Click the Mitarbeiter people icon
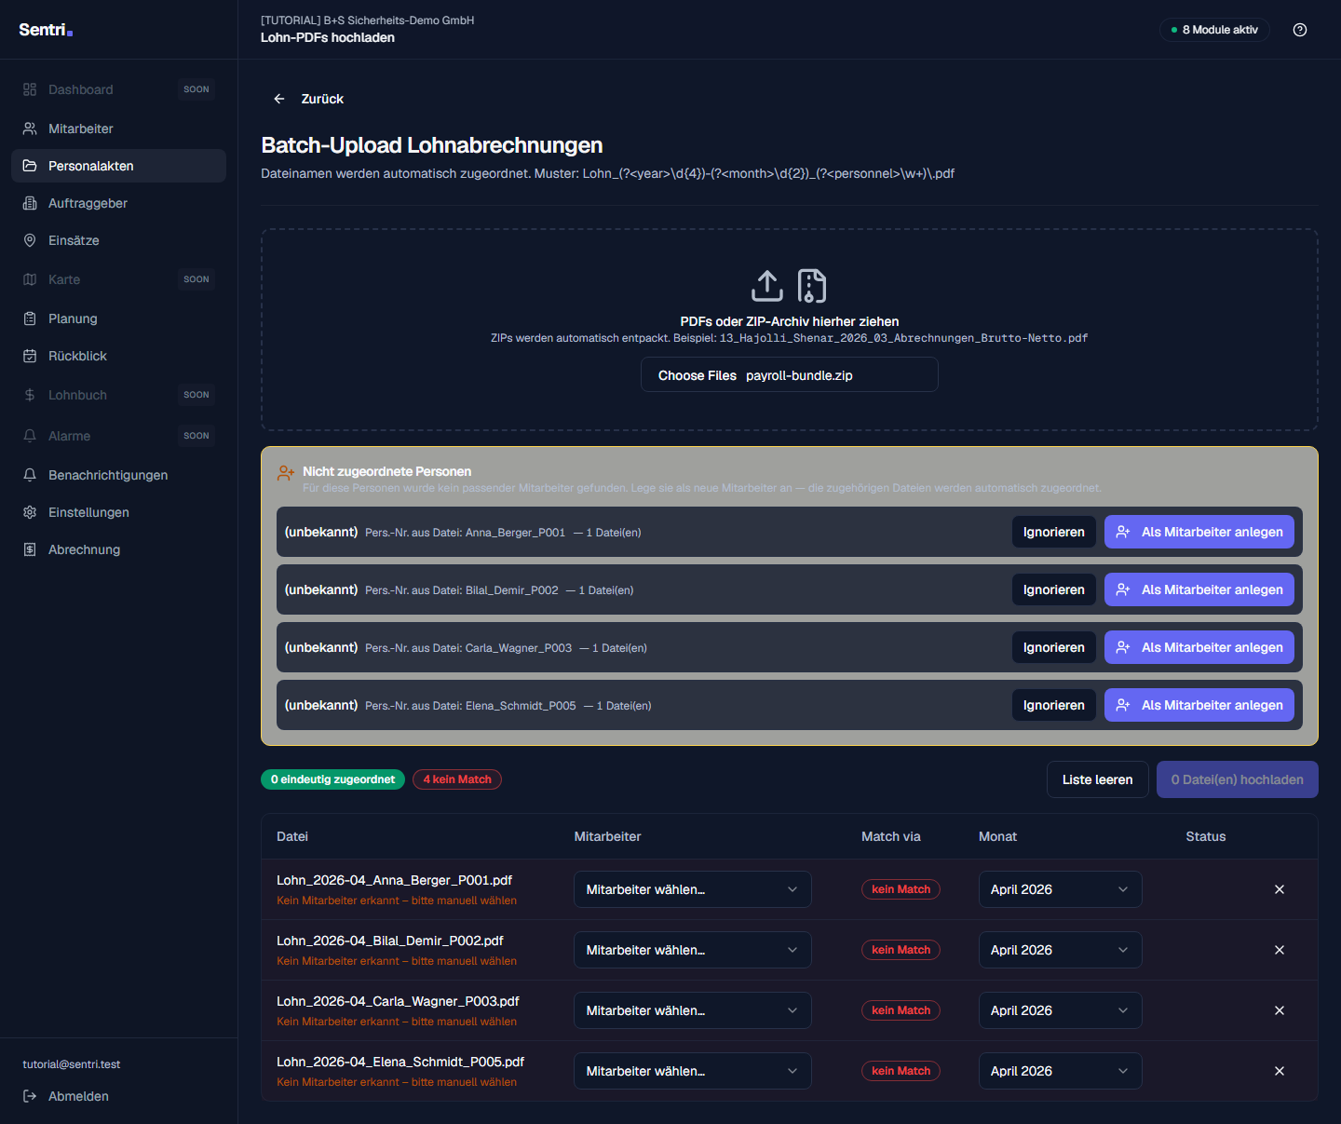This screenshot has width=1341, height=1124. pyautogui.click(x=30, y=129)
